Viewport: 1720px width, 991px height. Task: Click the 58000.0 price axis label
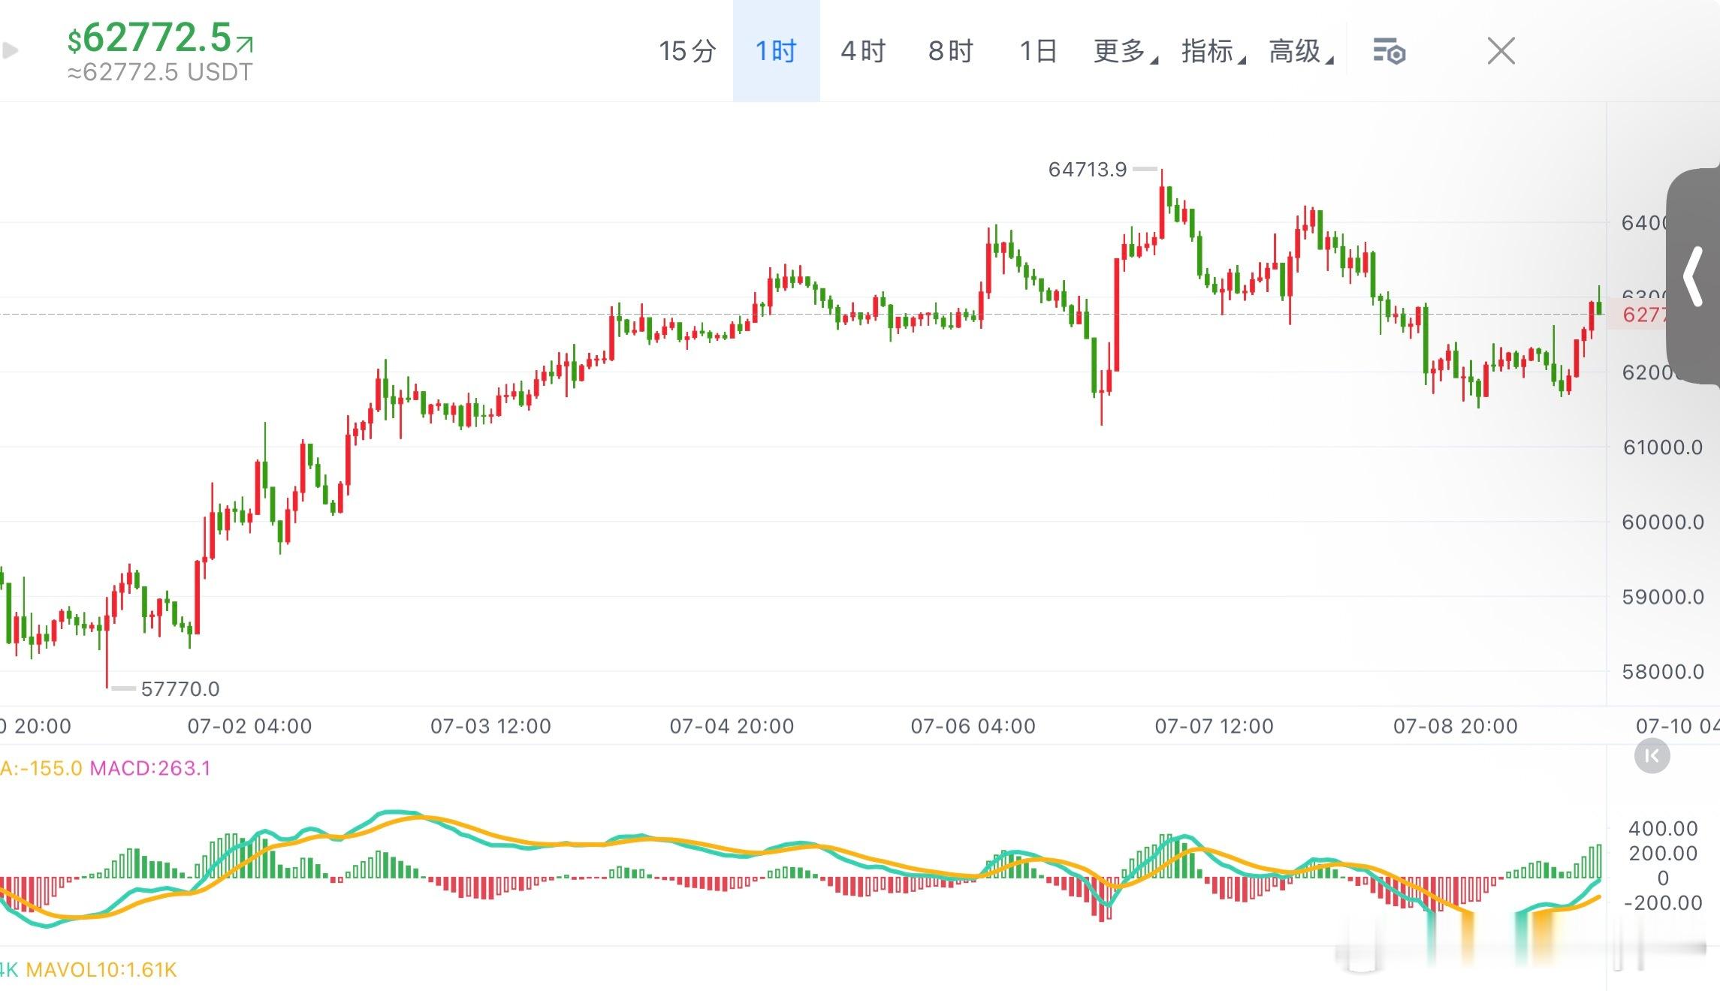click(1663, 671)
